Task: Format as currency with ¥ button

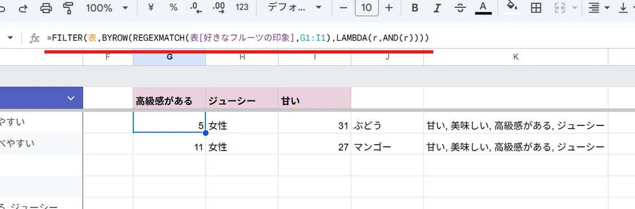Action: tap(151, 8)
